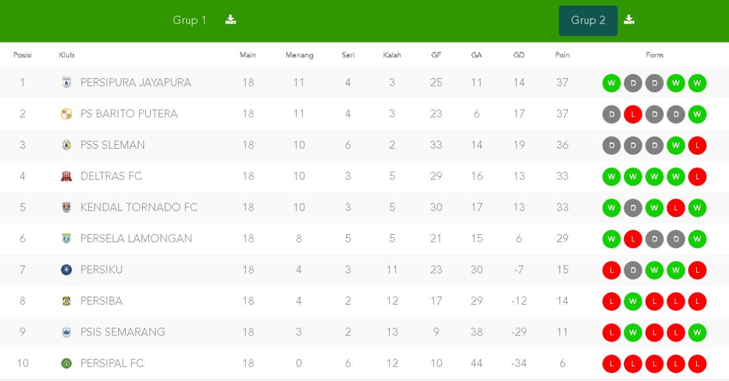Select the Persipura Jayapura club crest
The width and height of the screenshot is (729, 381).
click(x=67, y=83)
